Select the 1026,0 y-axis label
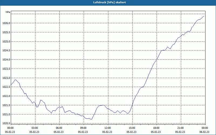Screen dimensions: 216x135 6,23
